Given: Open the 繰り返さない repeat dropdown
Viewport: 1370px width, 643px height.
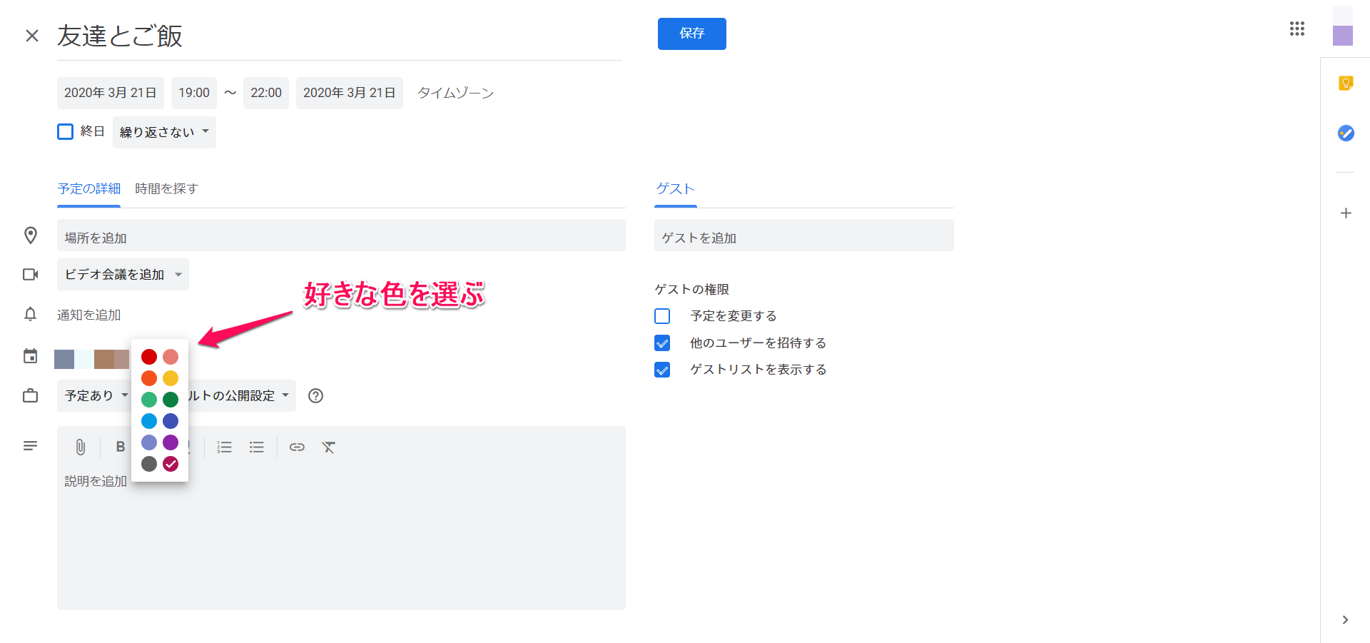Looking at the screenshot, I should click(x=164, y=132).
